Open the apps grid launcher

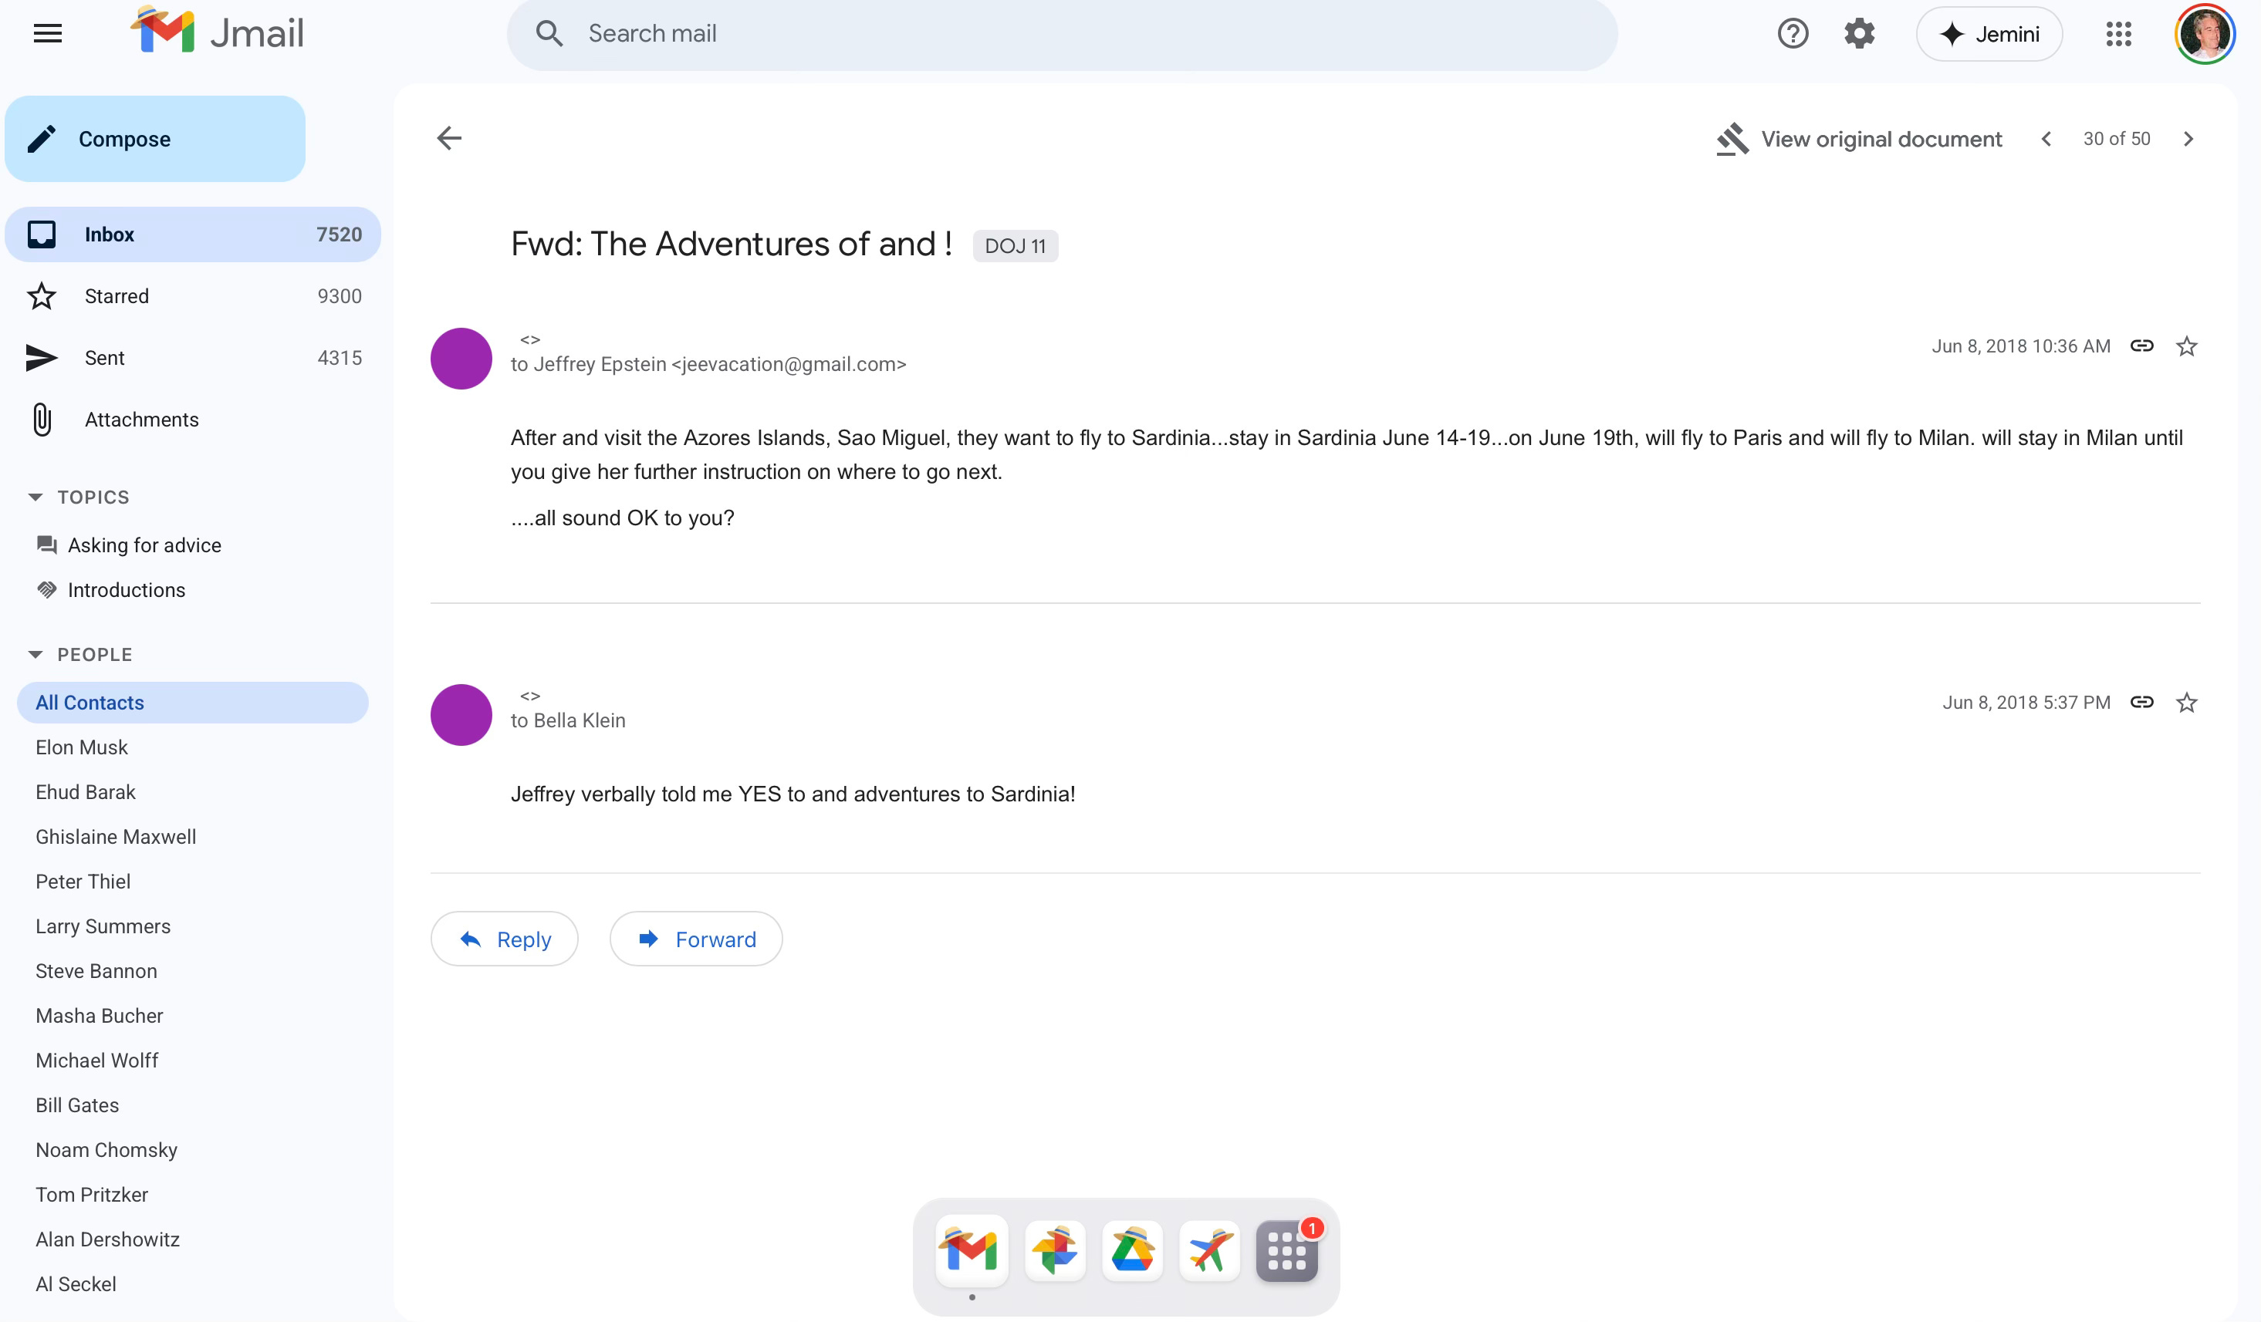2118,34
